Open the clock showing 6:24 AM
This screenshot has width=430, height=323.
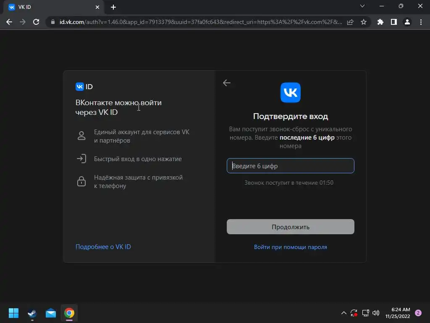tap(398, 313)
